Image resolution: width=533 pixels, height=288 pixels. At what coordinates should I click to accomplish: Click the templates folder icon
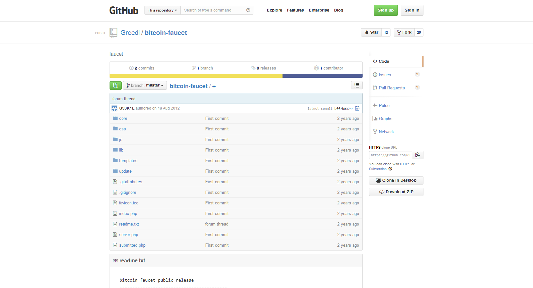click(115, 160)
